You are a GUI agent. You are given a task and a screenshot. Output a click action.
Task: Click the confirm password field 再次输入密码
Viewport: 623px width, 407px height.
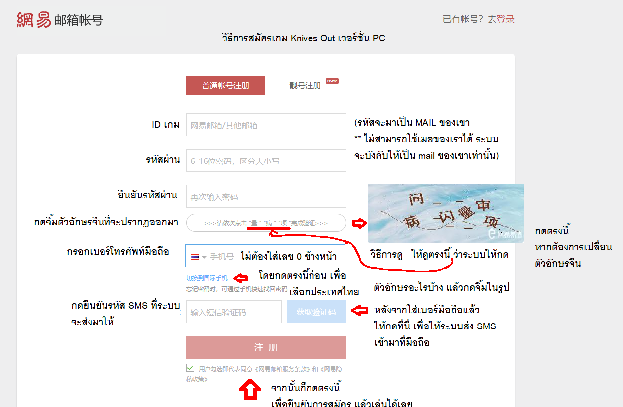(x=266, y=196)
